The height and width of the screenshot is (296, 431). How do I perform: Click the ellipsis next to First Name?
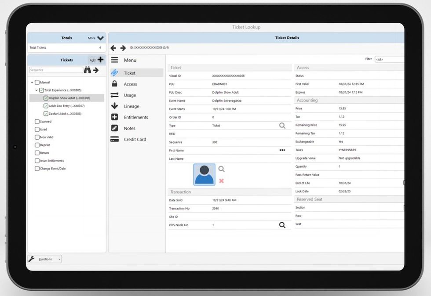[282, 150]
